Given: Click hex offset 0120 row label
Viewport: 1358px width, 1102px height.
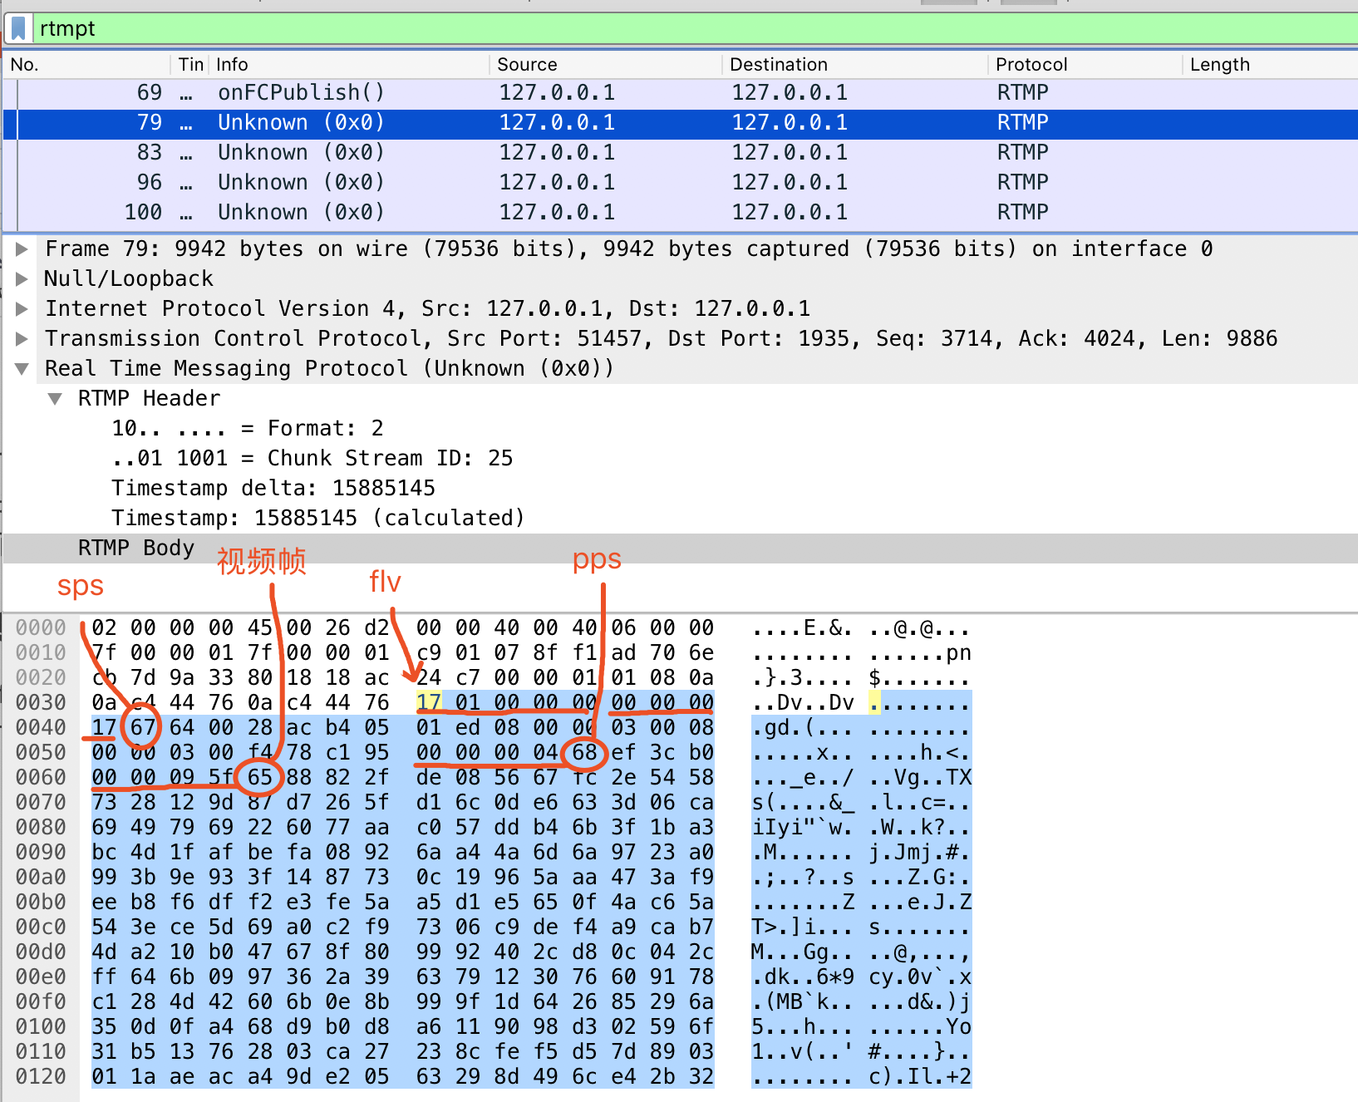Looking at the screenshot, I should tap(41, 1076).
